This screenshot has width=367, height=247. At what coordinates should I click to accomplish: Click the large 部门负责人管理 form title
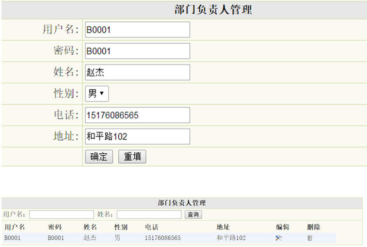(x=213, y=10)
